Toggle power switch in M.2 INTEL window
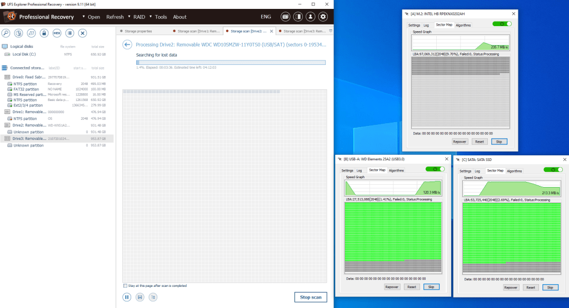The height and width of the screenshot is (308, 569). click(502, 24)
